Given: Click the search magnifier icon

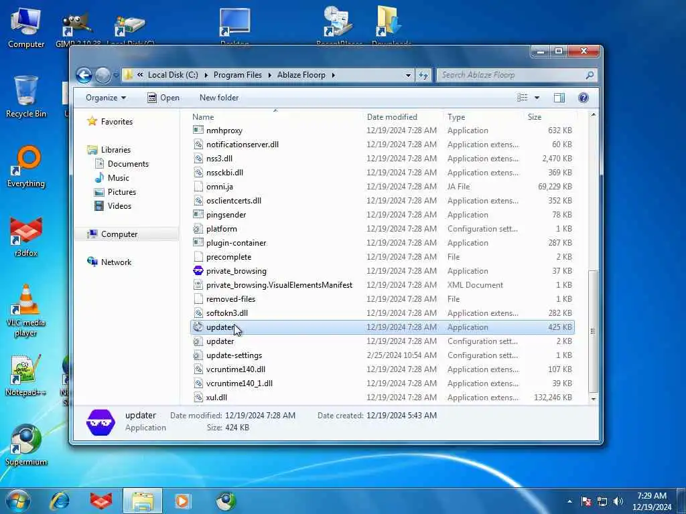Looking at the screenshot, I should pyautogui.click(x=590, y=75).
